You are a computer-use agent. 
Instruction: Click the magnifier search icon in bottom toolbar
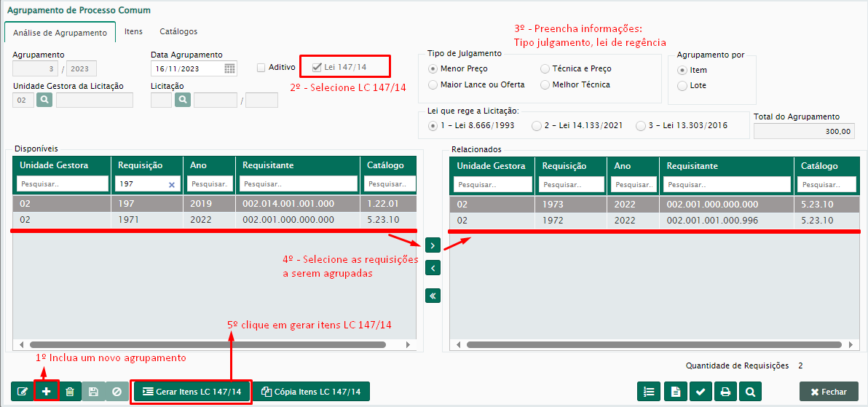749,392
